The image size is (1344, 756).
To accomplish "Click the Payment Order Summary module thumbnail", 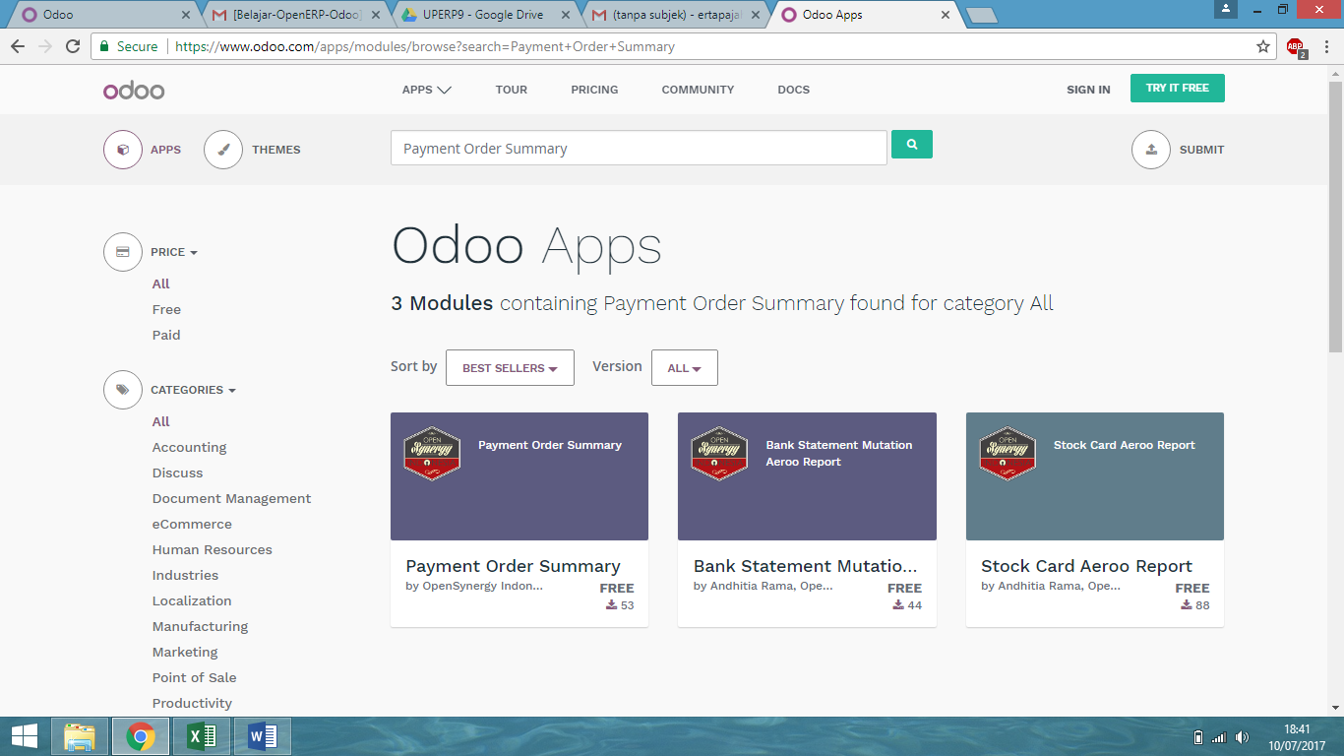I will [519, 476].
